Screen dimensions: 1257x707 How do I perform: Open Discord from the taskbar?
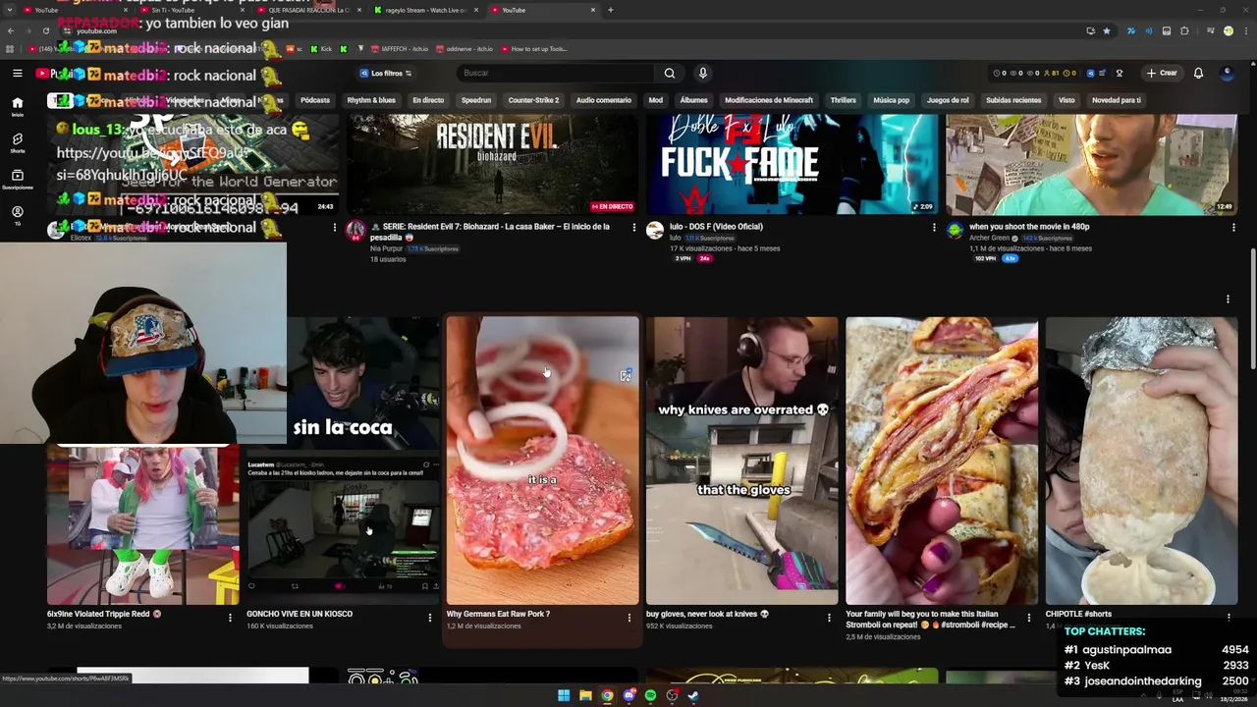(628, 695)
